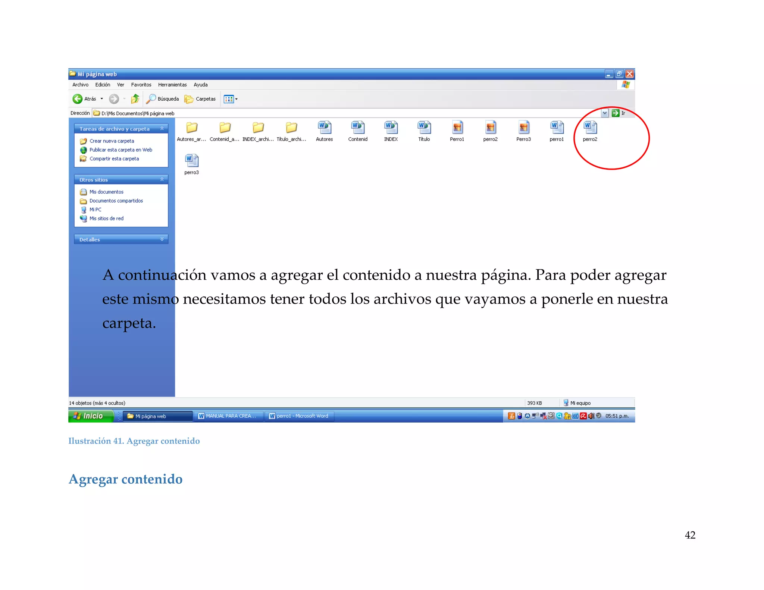Expand the Detalles panel
The image size is (764, 590).
point(162,239)
